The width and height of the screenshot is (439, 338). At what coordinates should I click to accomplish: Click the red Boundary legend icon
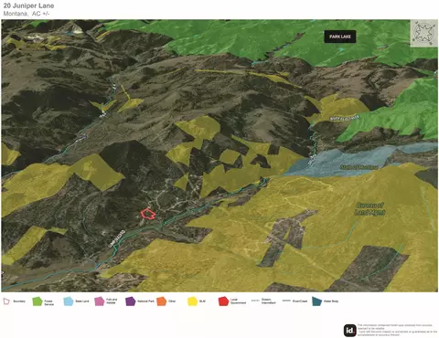coord(6,301)
